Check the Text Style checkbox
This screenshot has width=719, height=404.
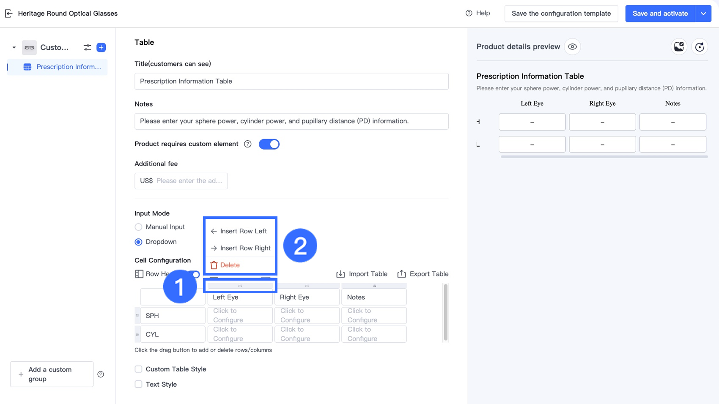point(138,384)
